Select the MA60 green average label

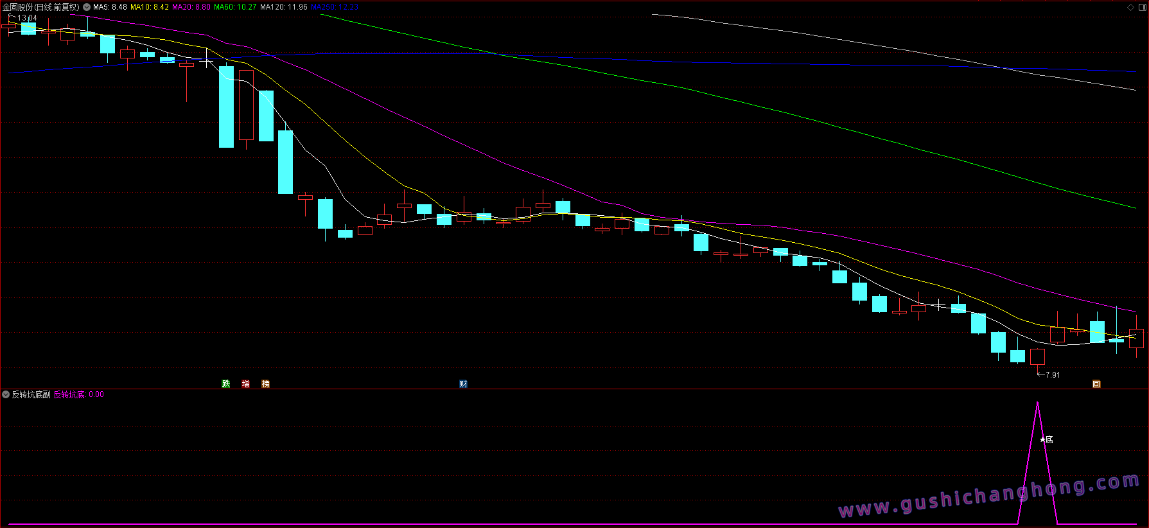pos(235,7)
